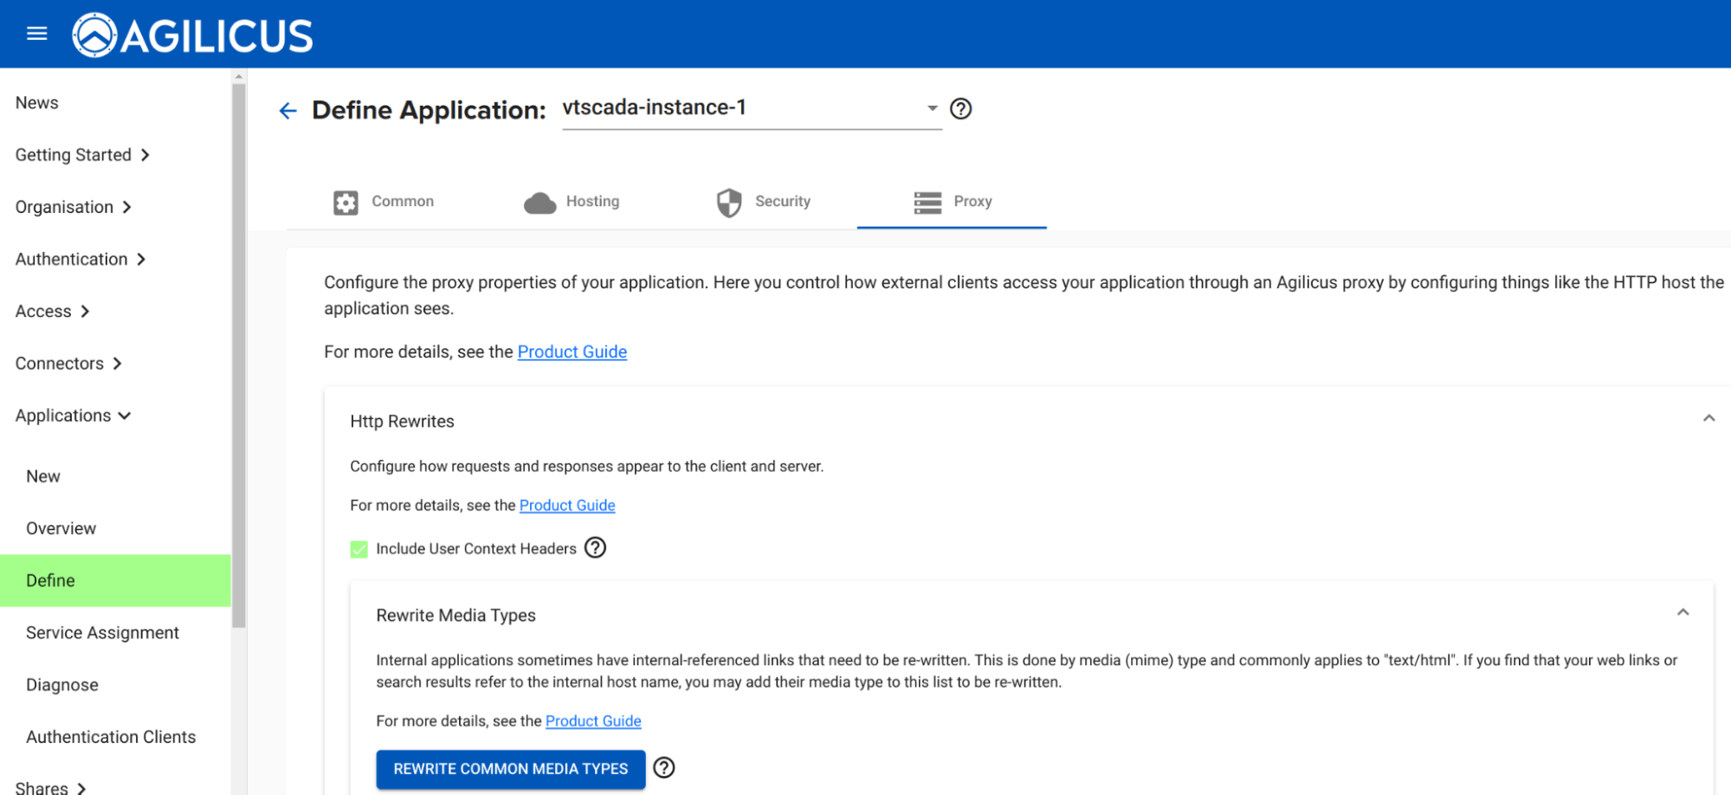The image size is (1731, 795).
Task: Collapse the Rewrite Media Types panel
Action: click(1682, 613)
